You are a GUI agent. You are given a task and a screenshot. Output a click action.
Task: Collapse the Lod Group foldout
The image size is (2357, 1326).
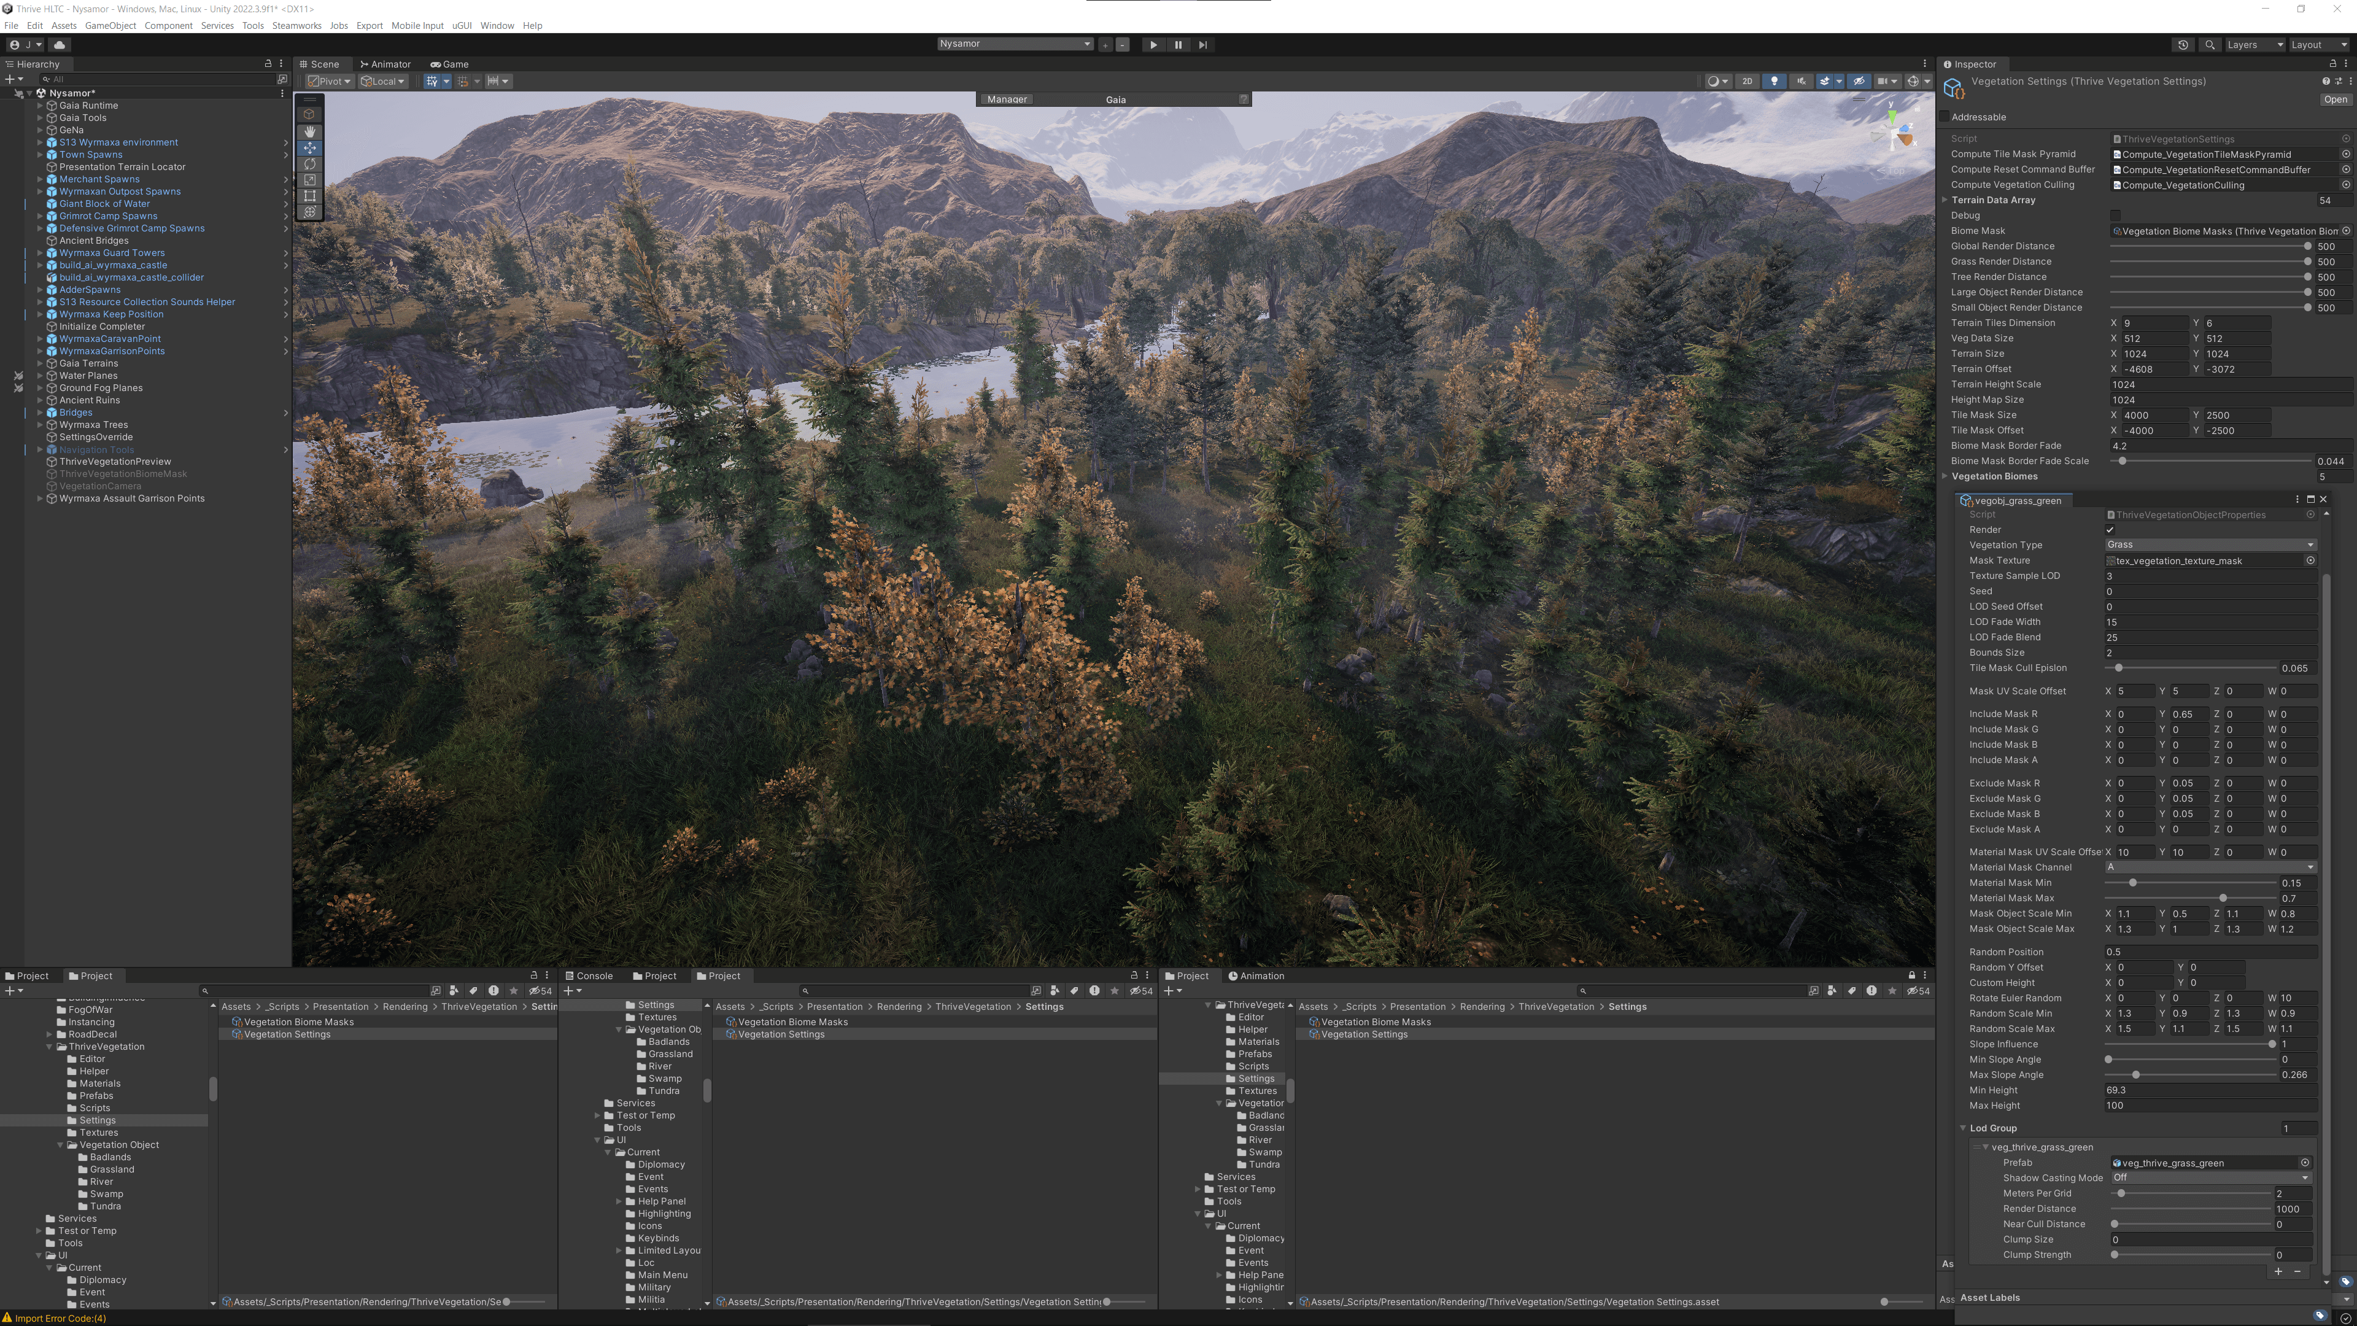[x=1964, y=1128]
